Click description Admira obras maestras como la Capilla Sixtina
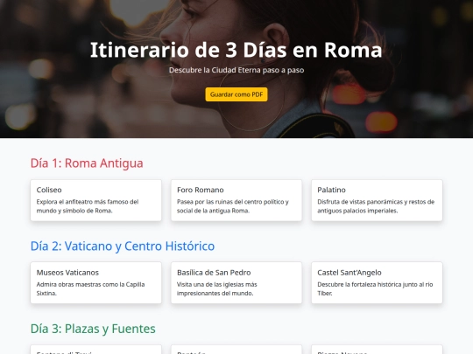The image size is (473, 354). pos(90,288)
